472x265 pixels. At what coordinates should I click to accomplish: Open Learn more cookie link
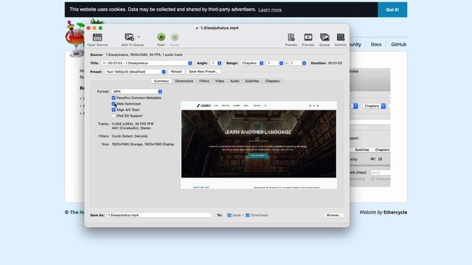tap(270, 10)
